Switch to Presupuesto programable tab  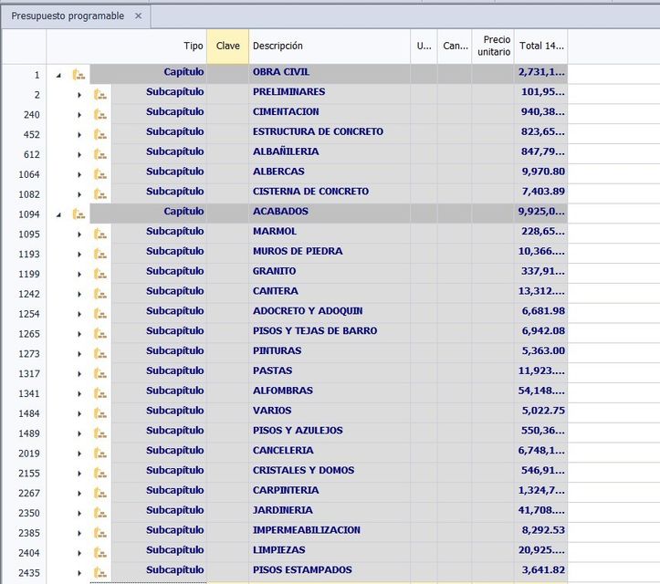67,16
